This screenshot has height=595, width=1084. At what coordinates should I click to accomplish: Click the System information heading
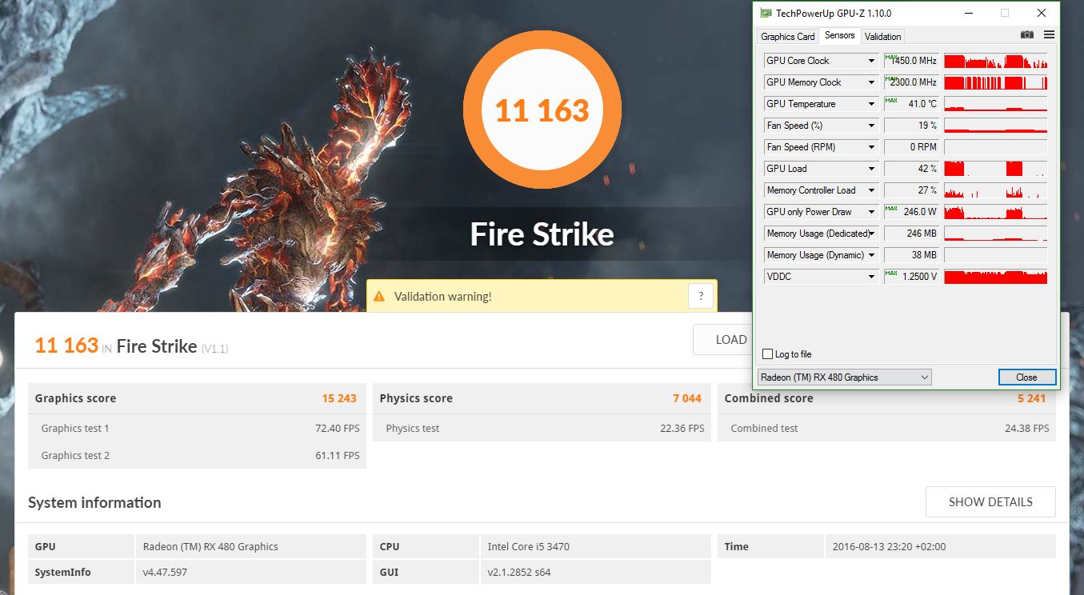[x=94, y=502]
